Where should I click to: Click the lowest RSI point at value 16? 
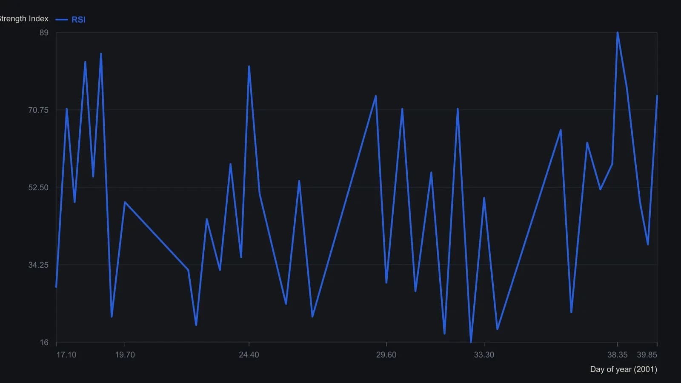(471, 342)
